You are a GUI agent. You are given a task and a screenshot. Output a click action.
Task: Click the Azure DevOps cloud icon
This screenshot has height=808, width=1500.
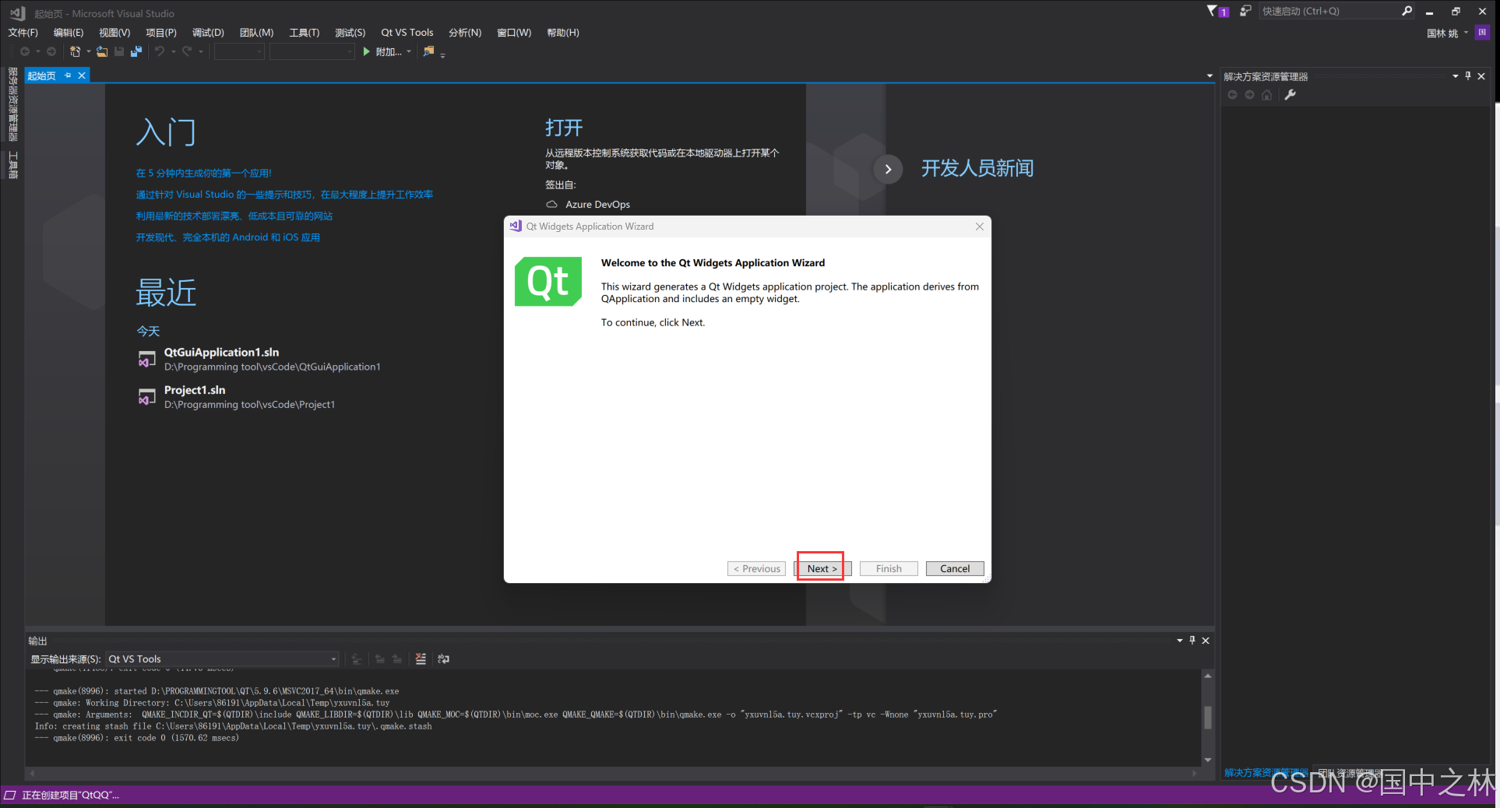pyautogui.click(x=551, y=204)
